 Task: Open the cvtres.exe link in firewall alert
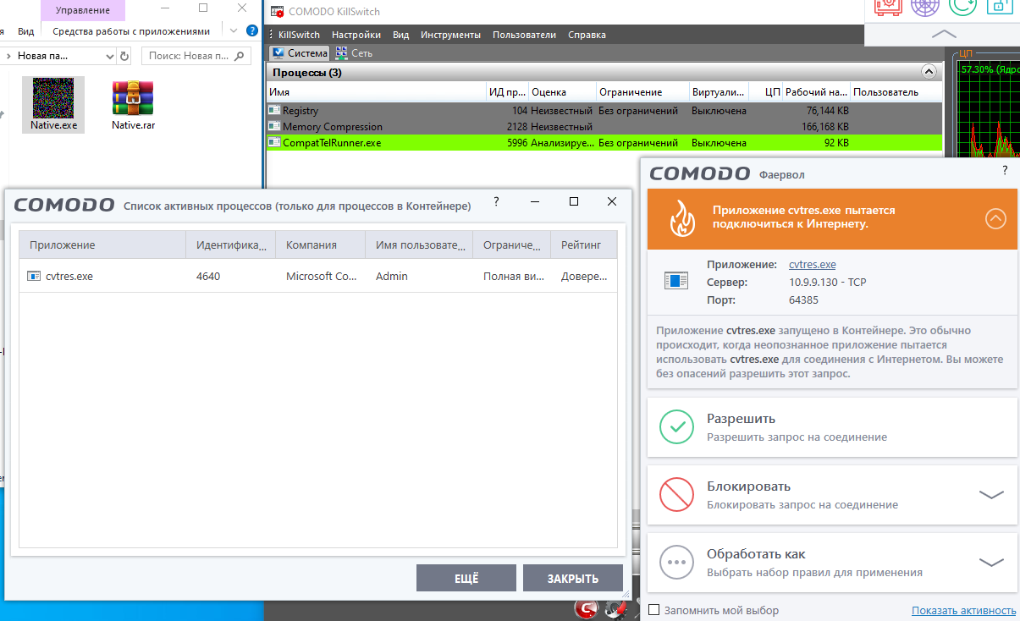click(x=813, y=265)
